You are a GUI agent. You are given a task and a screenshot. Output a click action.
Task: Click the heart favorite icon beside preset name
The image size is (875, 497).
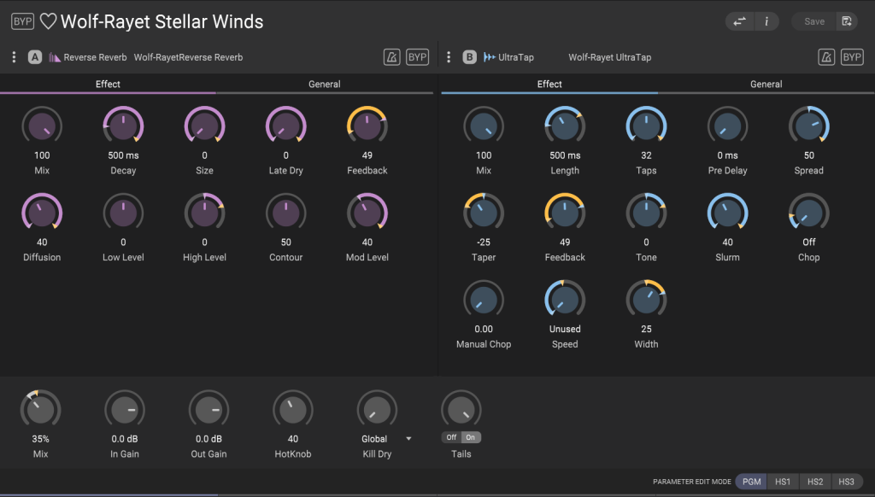(48, 21)
